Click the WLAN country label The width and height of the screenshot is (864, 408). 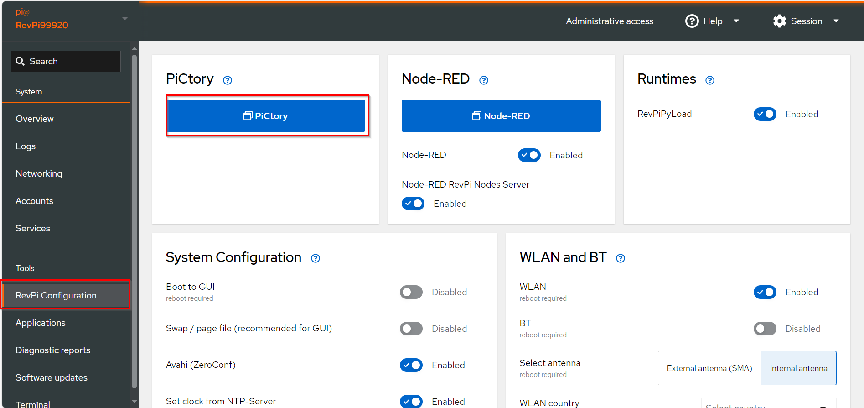(549, 403)
